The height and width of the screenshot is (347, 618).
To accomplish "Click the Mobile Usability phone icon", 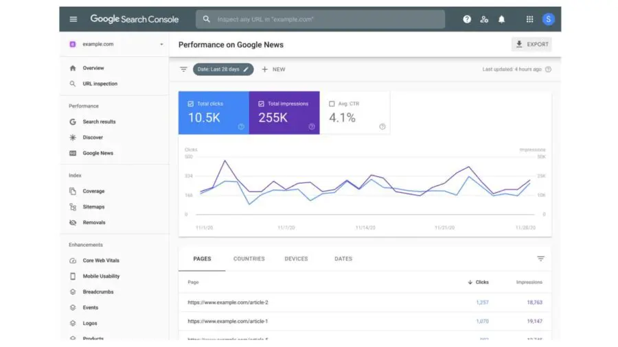I will pos(73,276).
